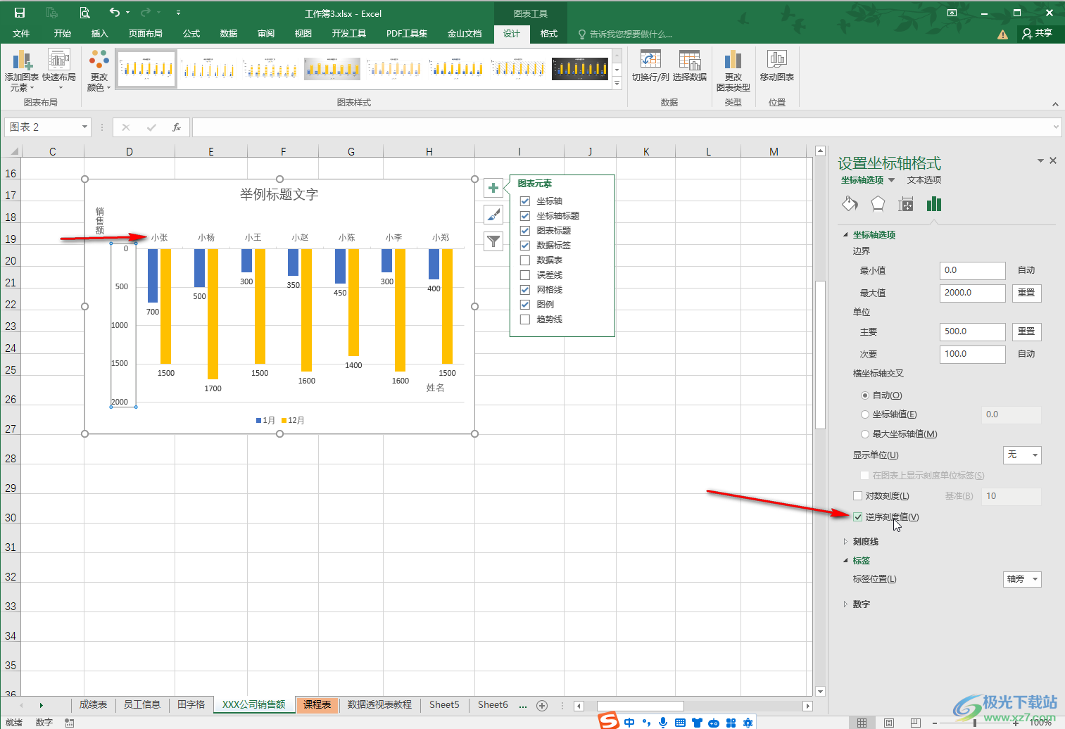Viewport: 1065px width, 729px height.
Task: Click 文本选项 in format pane
Action: (924, 180)
